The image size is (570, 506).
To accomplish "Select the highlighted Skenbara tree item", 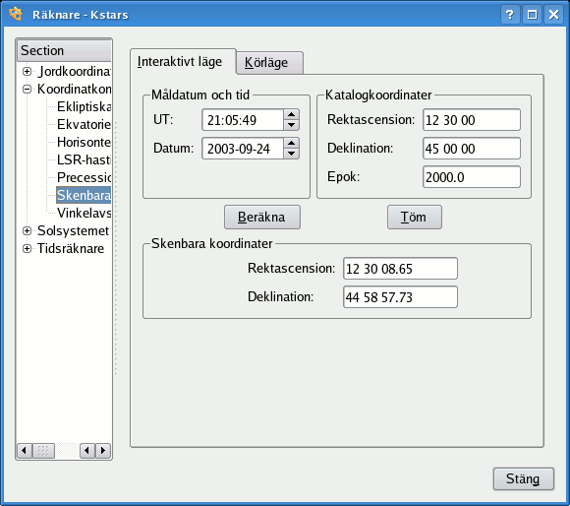I will (84, 196).
